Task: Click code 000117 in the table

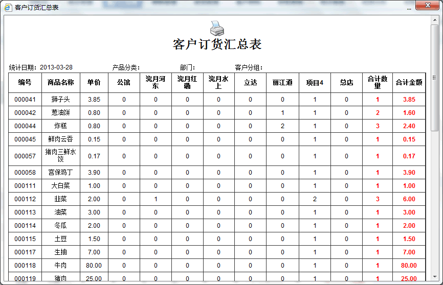Action: coord(25,252)
